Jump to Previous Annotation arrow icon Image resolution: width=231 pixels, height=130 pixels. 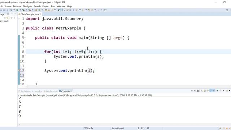[x=83, y=10]
